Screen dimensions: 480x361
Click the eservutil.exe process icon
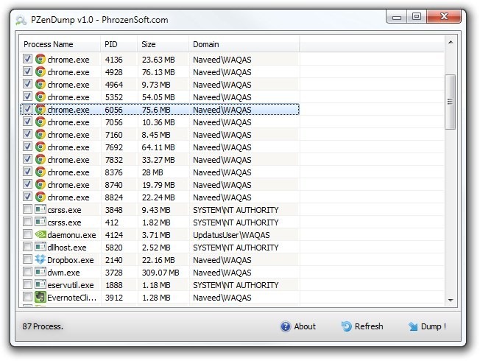click(x=40, y=284)
